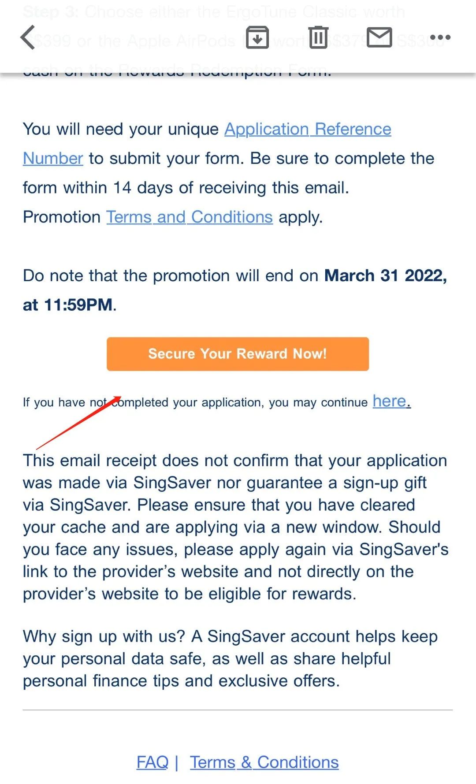Tap the paragraph starting "This email receipt"

tap(235, 527)
